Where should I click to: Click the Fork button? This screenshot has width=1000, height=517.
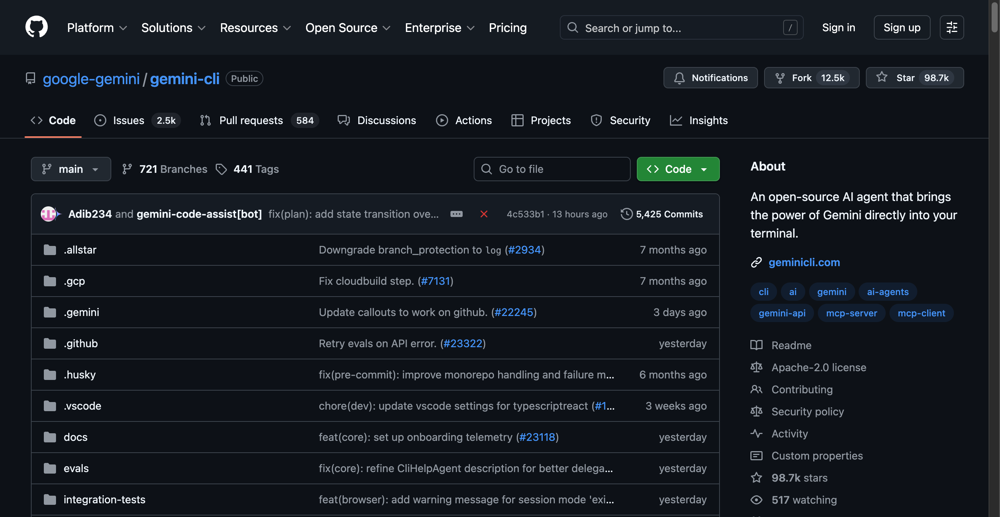[x=811, y=78]
